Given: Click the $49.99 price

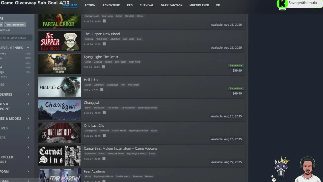Looking at the screenshot, I should (x=237, y=94).
